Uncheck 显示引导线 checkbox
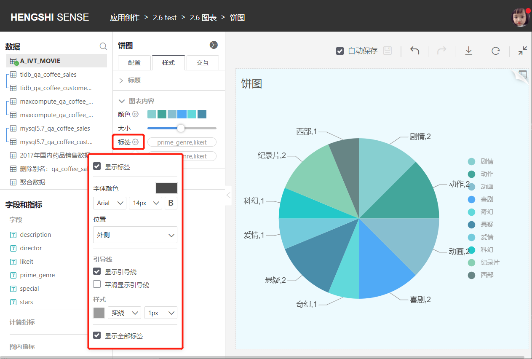Screen dimensions: 532x359 point(97,271)
